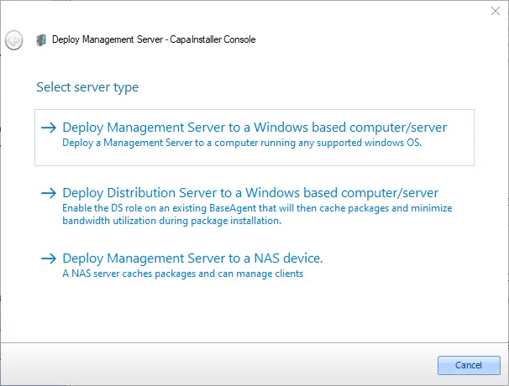
Task: Click the back arrow button
Action: tap(14, 40)
